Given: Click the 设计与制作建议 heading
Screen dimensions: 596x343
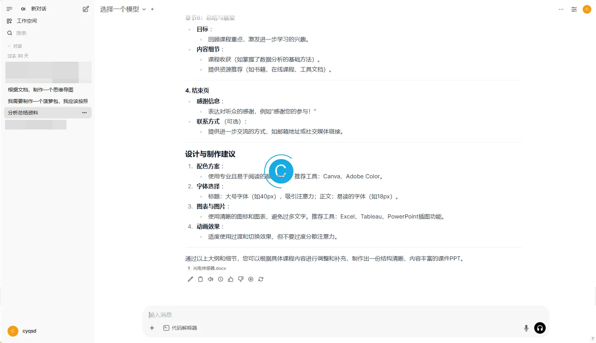Looking at the screenshot, I should coord(210,154).
